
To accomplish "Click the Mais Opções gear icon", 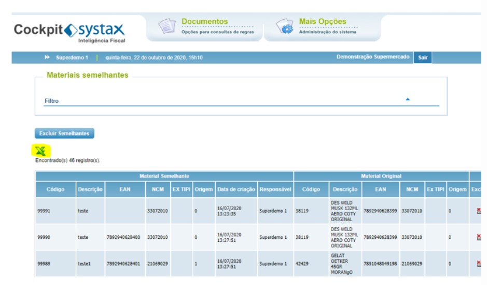I will (x=285, y=26).
